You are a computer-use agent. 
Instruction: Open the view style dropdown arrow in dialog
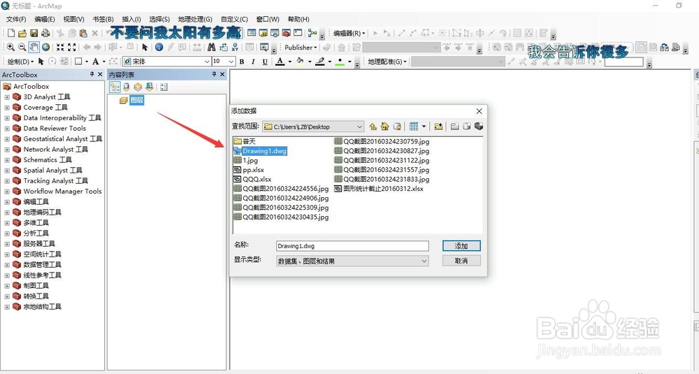(x=424, y=127)
